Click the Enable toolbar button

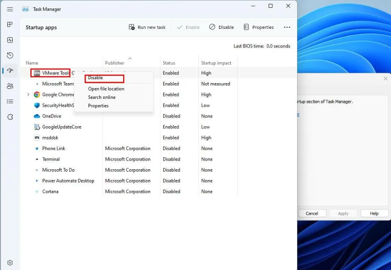click(188, 27)
